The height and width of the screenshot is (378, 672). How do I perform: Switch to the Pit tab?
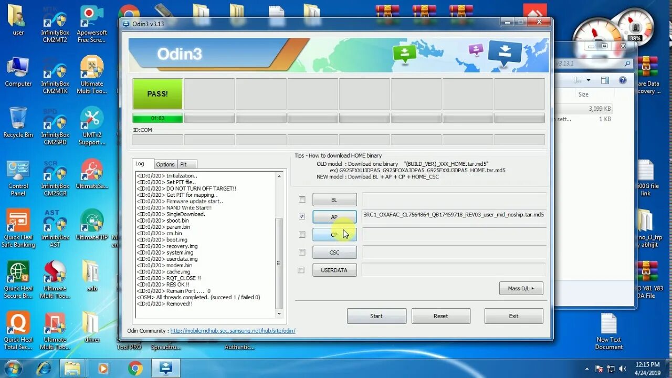(x=187, y=164)
